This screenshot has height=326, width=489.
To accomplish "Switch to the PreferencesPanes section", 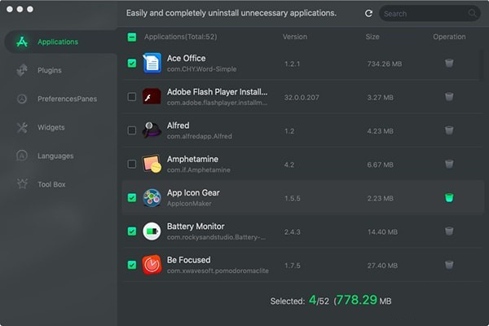I will tap(67, 99).
